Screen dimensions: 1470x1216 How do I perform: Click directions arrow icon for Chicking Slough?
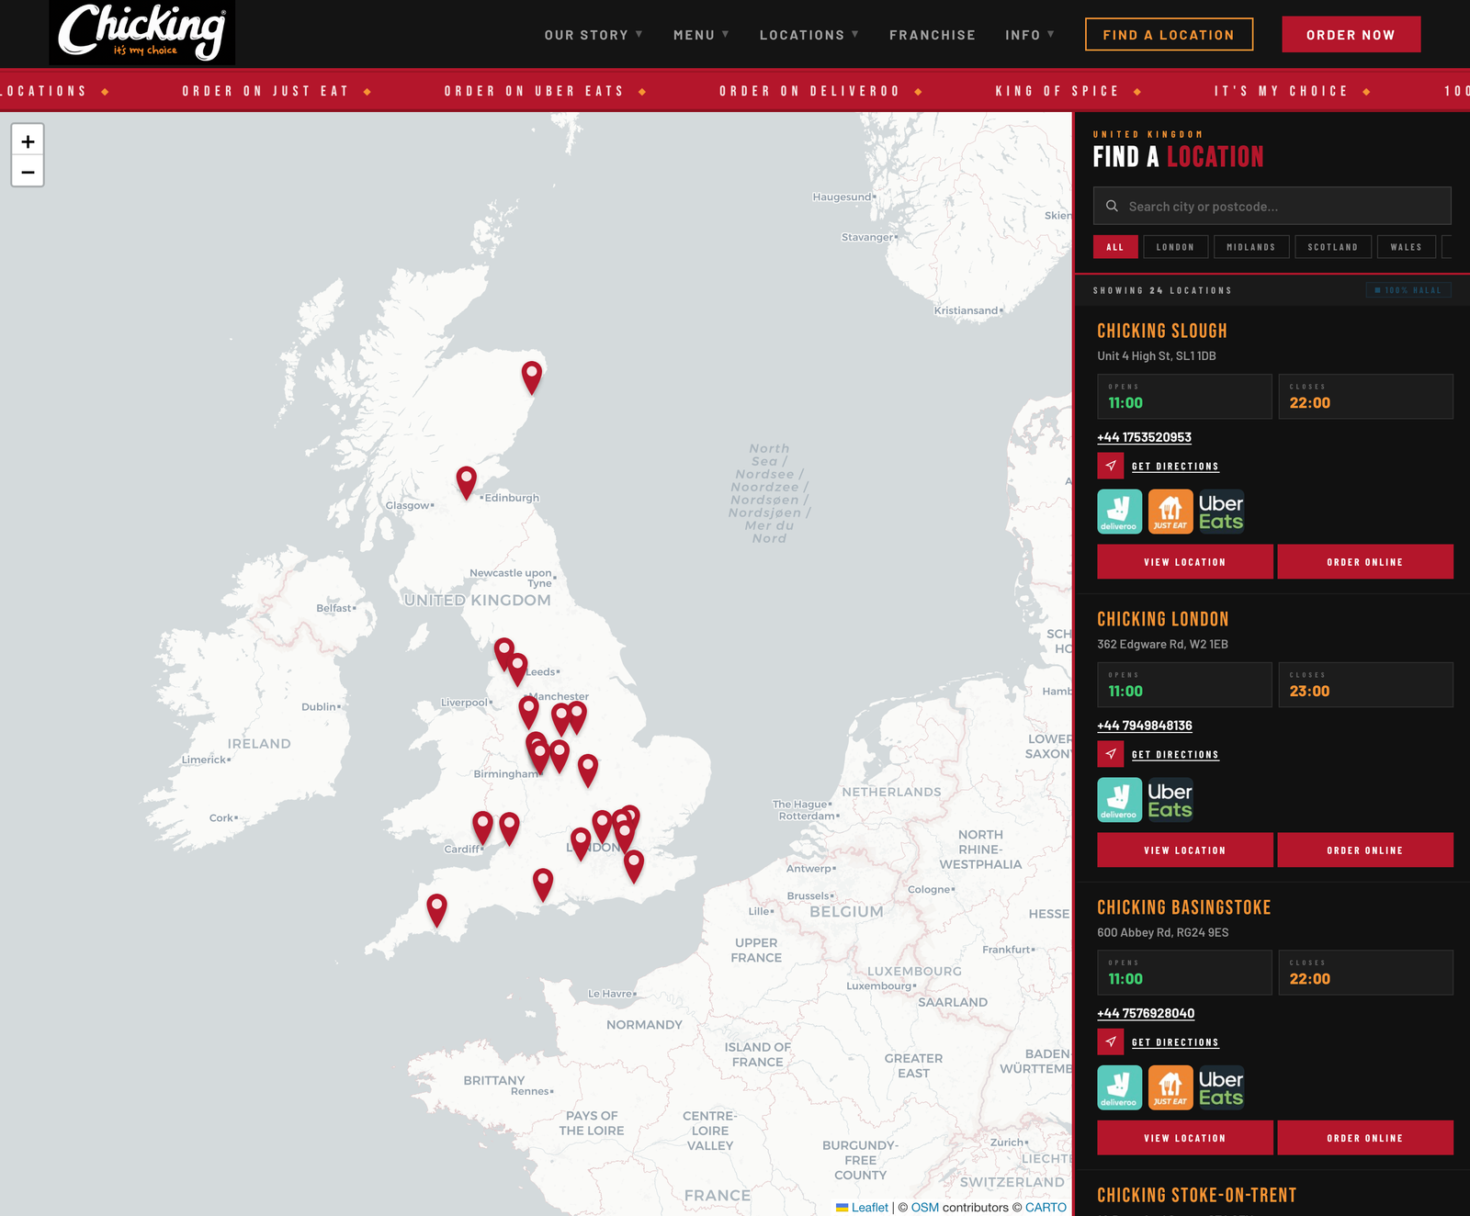click(1111, 466)
